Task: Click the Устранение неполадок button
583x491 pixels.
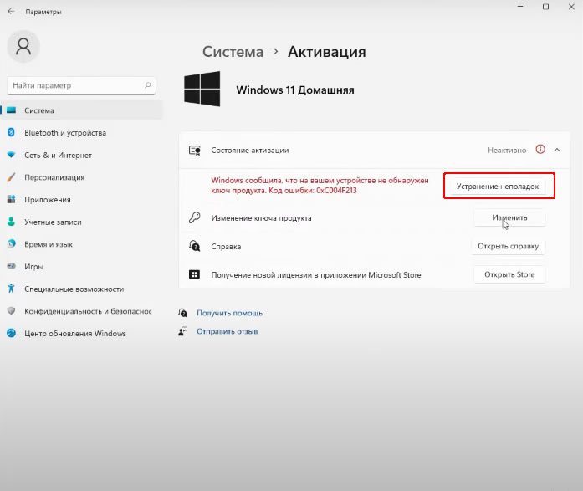Action: (498, 187)
